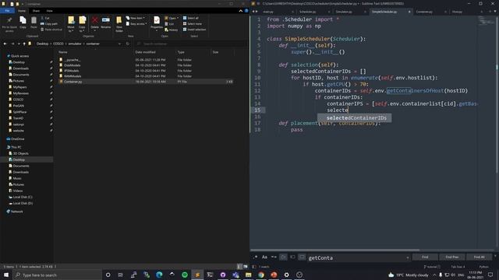Open the File tab in Explorer
The width and height of the screenshot is (499, 280).
(x=7, y=11)
